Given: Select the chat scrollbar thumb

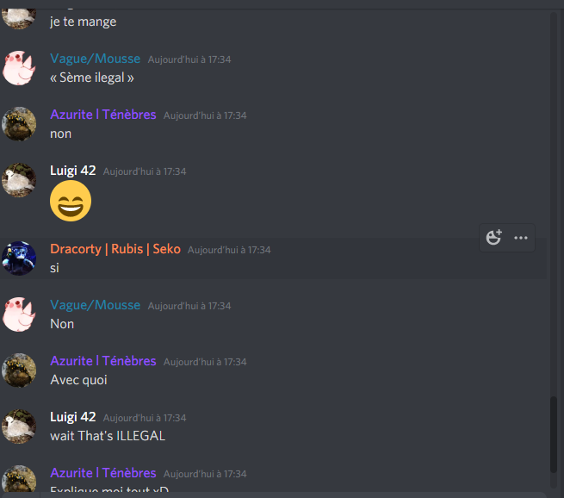Looking at the screenshot, I should (x=554, y=434).
